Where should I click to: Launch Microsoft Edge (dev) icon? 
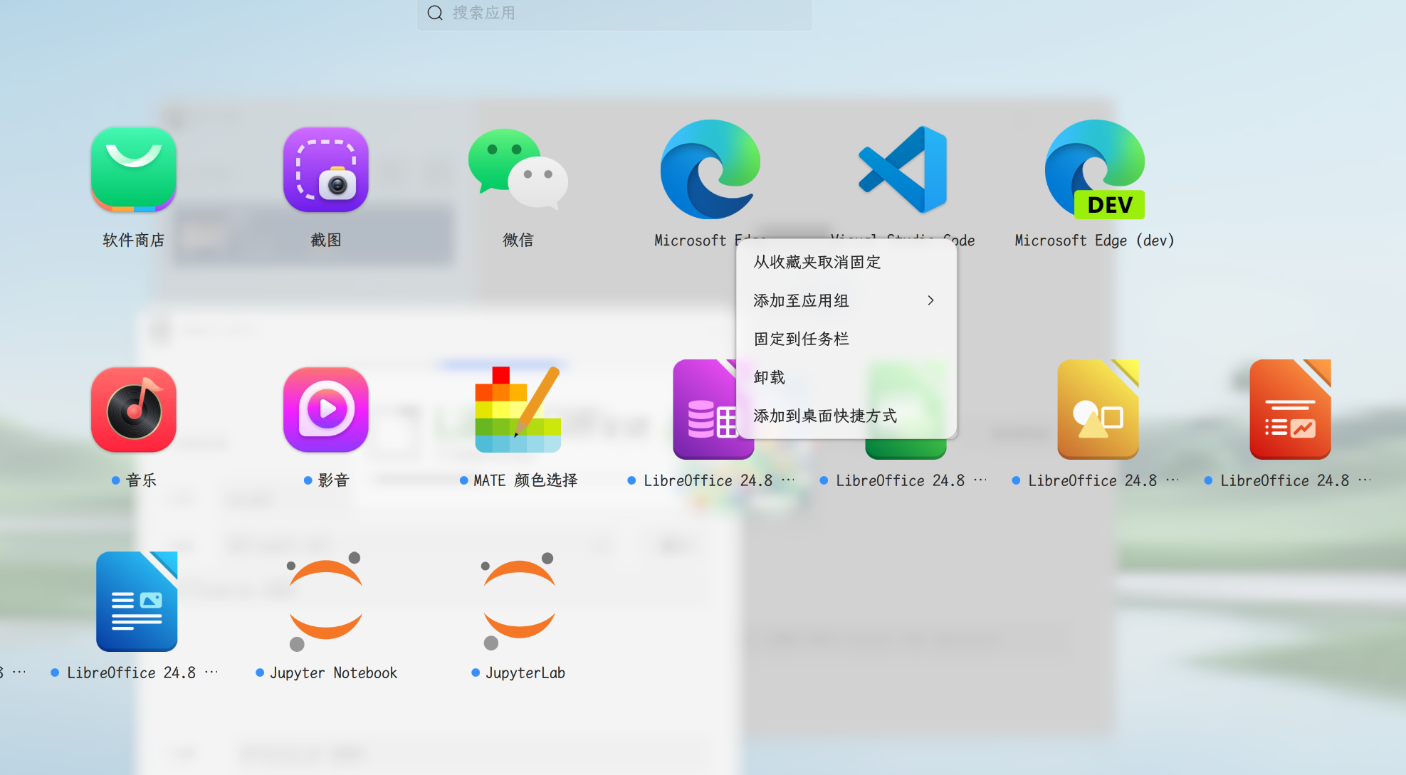point(1095,169)
